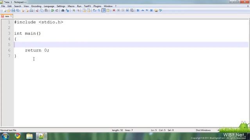Click Run Macro Multiple Times icon
Viewport: 250px width, 140px height.
(x=127, y=10)
